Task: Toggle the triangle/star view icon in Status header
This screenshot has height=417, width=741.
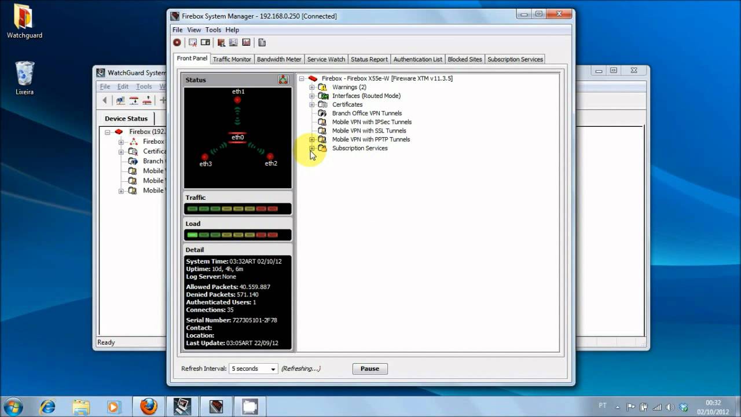Action: coord(283,79)
